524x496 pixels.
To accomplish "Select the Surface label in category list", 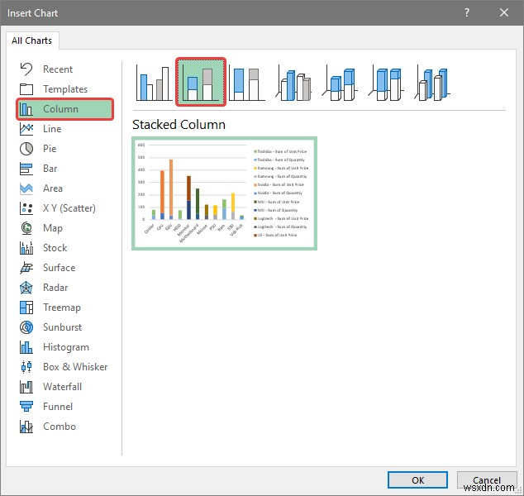I will 60,268.
